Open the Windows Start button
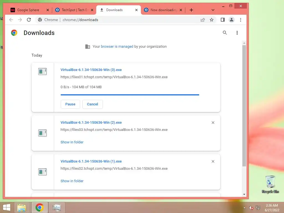 (7, 207)
